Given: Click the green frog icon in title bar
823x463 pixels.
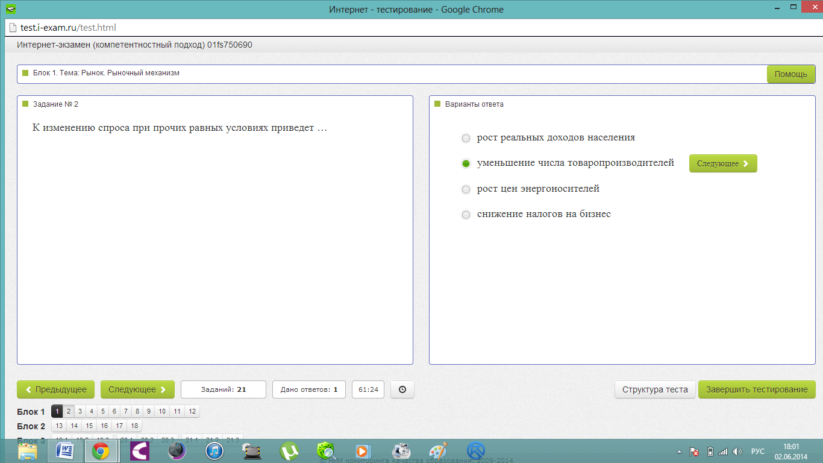Looking at the screenshot, I should tap(10, 9).
